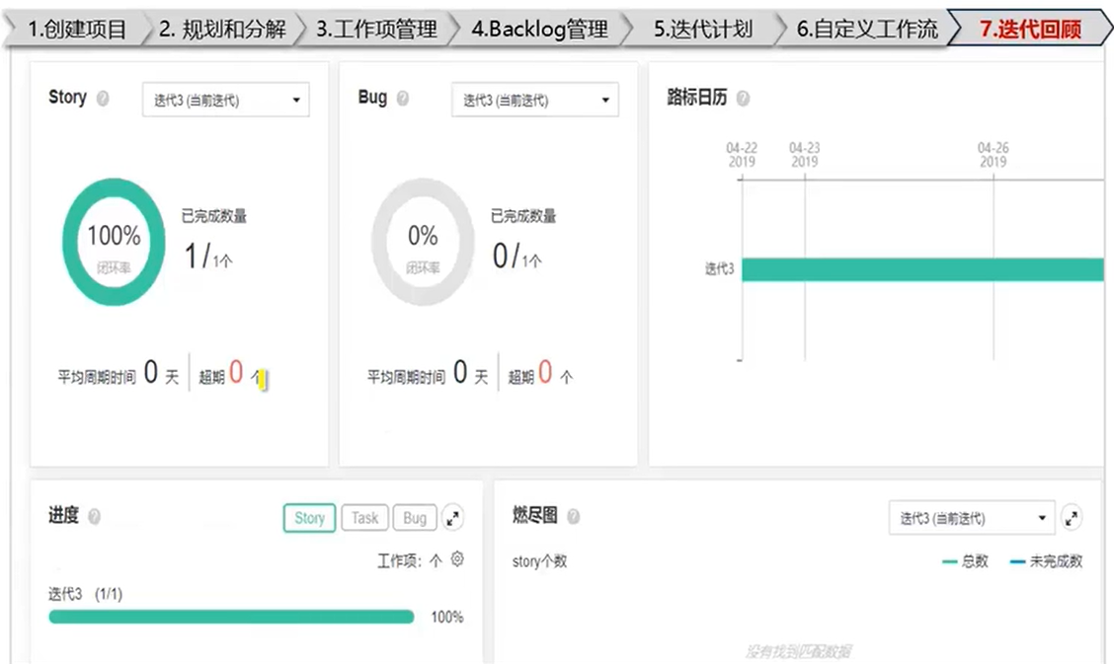The height and width of the screenshot is (664, 1114).
Task: Click the 进度 panel help icon
Action: [x=96, y=517]
